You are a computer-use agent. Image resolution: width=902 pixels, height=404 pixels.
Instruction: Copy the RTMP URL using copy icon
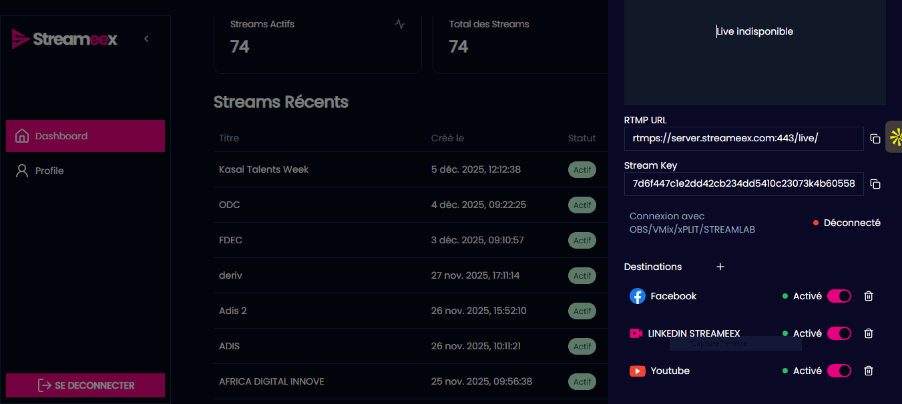(875, 138)
